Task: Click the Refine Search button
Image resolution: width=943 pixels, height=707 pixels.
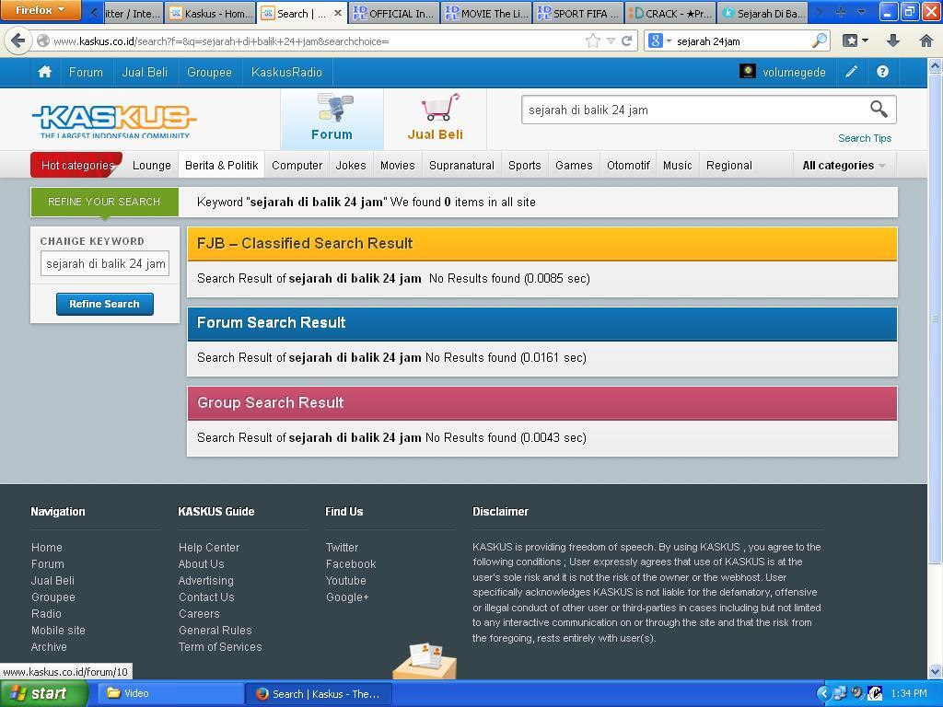Action: [x=105, y=304]
